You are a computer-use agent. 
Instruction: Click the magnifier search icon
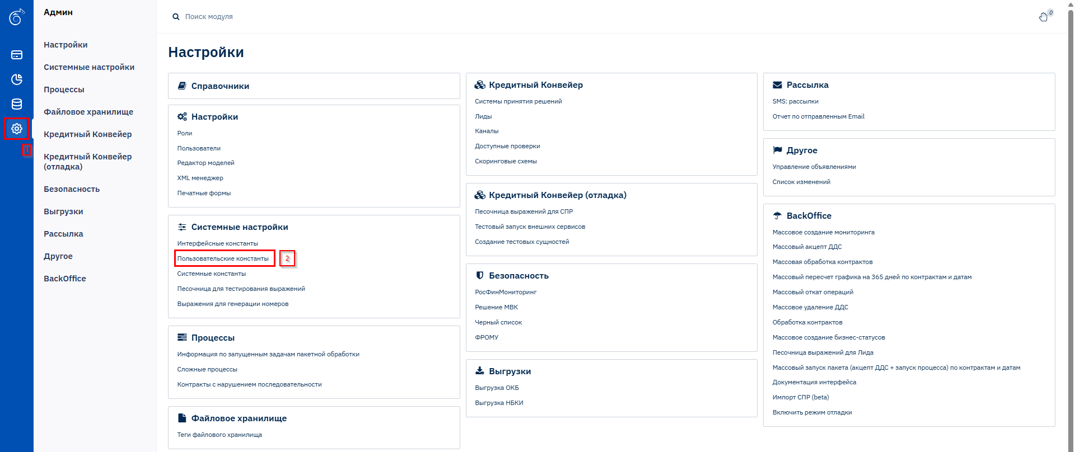click(x=176, y=17)
